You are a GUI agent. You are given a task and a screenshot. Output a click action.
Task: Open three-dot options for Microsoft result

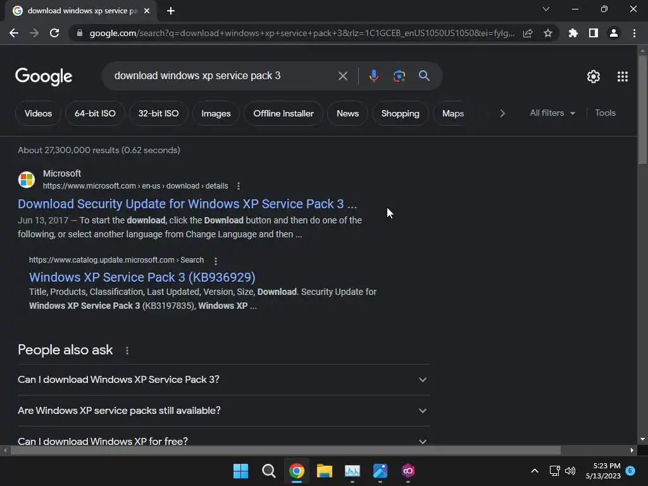pyautogui.click(x=239, y=186)
